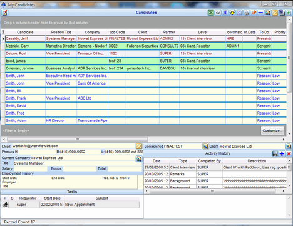
Task: Click the green refresh icon in toolbar
Action: 289,13
